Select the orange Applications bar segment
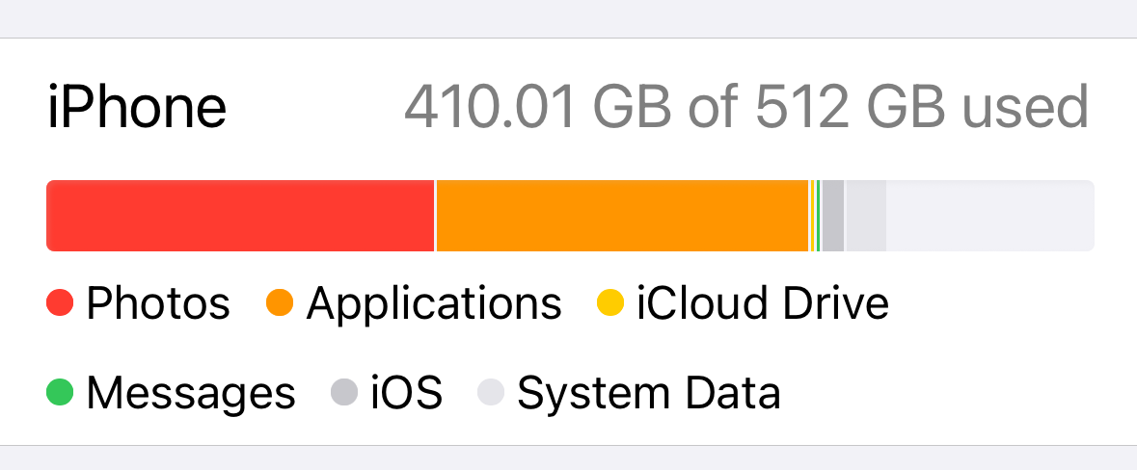The height and width of the screenshot is (470, 1137). coord(622,216)
